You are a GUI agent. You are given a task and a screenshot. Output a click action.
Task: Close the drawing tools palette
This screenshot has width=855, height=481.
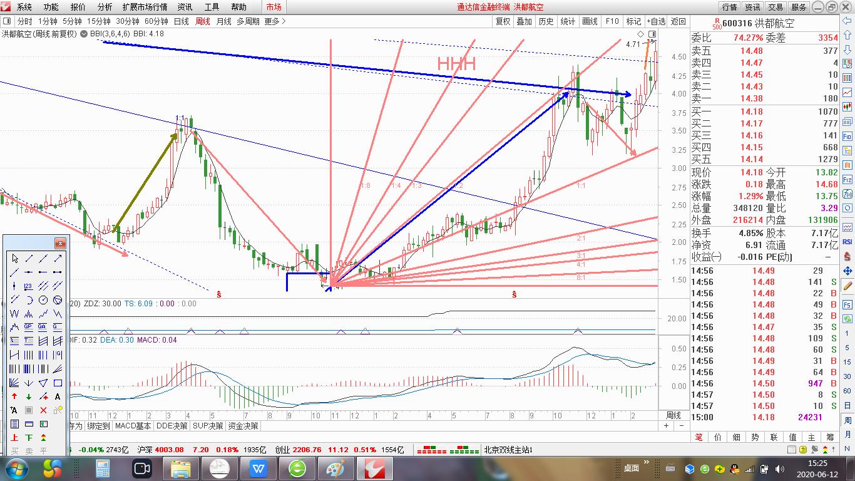60,243
